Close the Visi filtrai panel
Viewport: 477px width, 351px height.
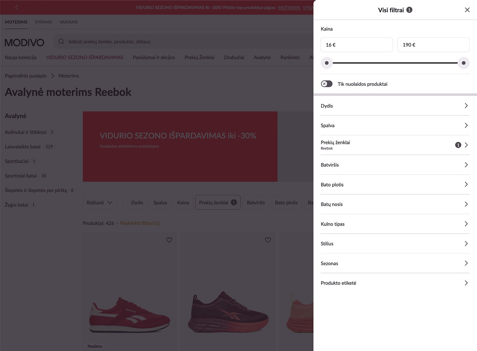(x=467, y=10)
